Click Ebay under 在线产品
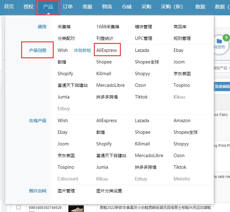Screen dimensions: 230x212 [63, 132]
